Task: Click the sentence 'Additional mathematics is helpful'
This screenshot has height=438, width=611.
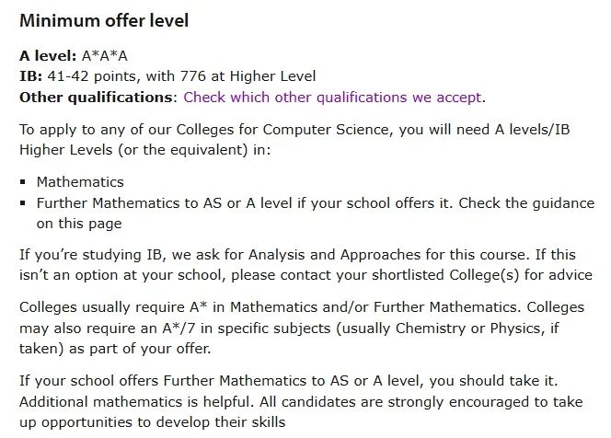Action: click(x=135, y=401)
